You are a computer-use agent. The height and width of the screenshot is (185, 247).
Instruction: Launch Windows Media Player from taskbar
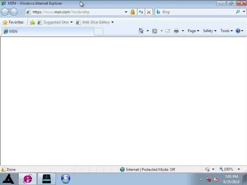[65, 179]
